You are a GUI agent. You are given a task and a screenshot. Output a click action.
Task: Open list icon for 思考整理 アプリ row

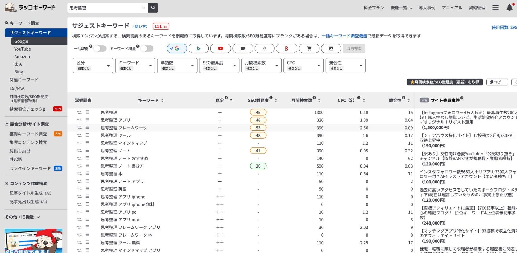click(x=87, y=120)
